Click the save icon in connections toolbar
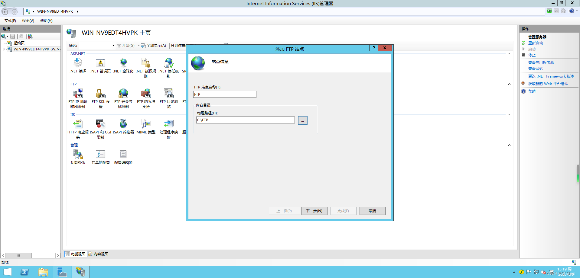Screen dimensions: 580x278 13,36
